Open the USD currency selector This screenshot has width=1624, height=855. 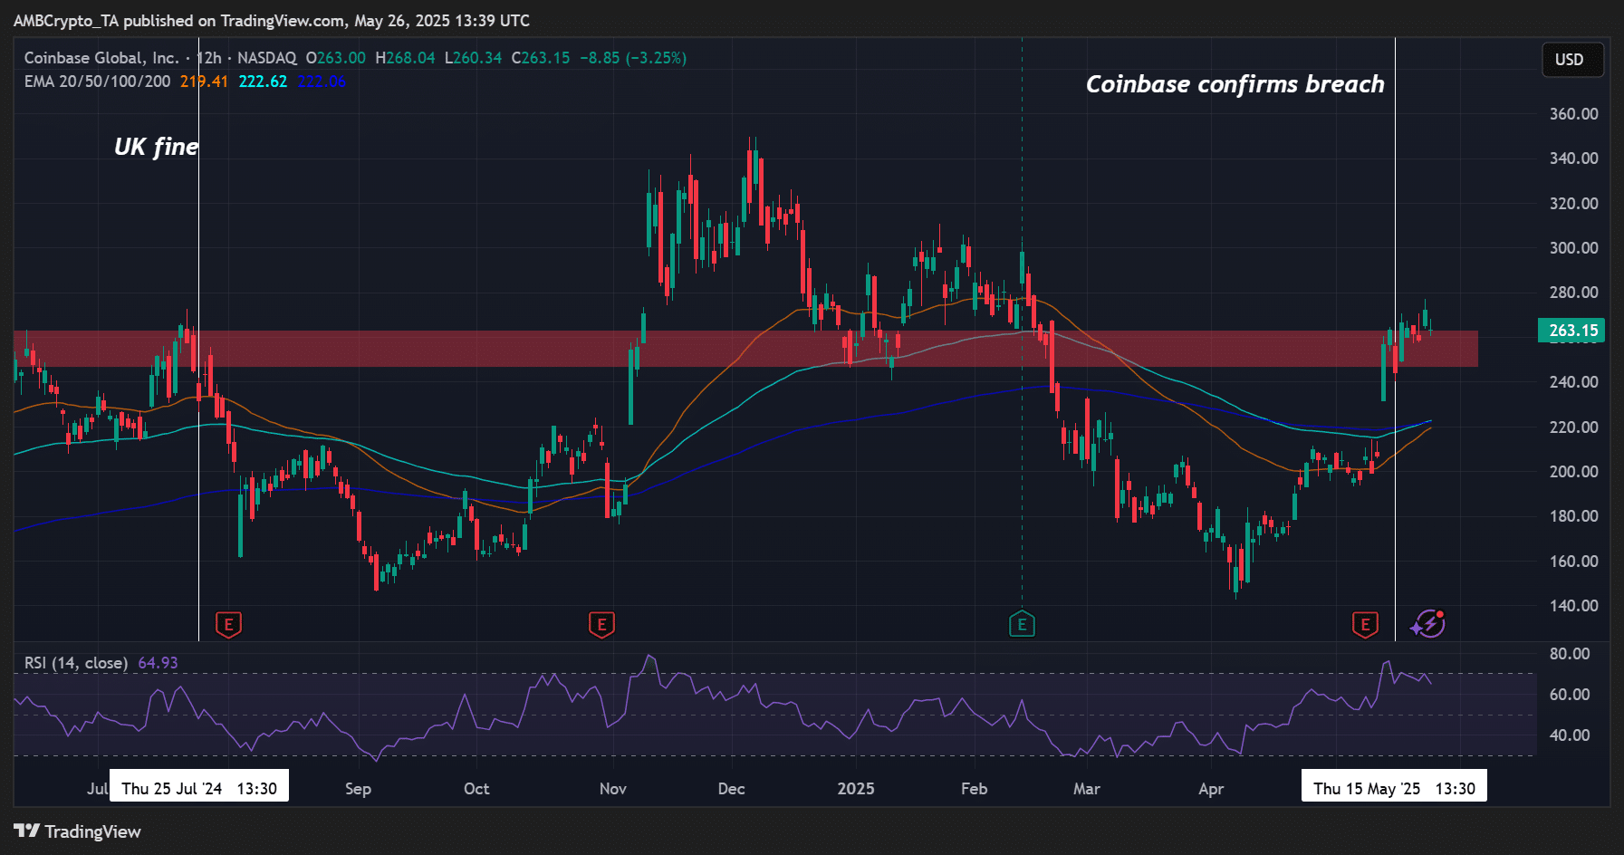(1572, 60)
